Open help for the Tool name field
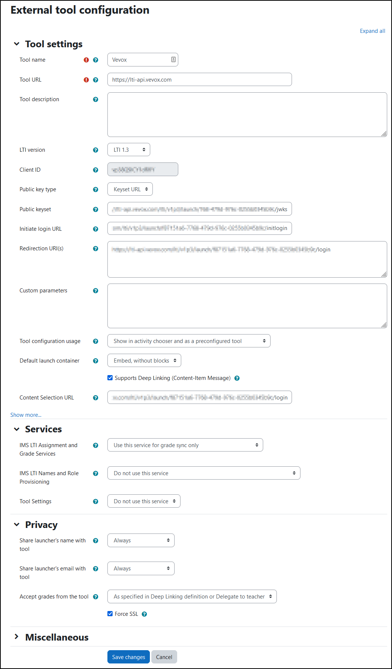 [x=96, y=59]
